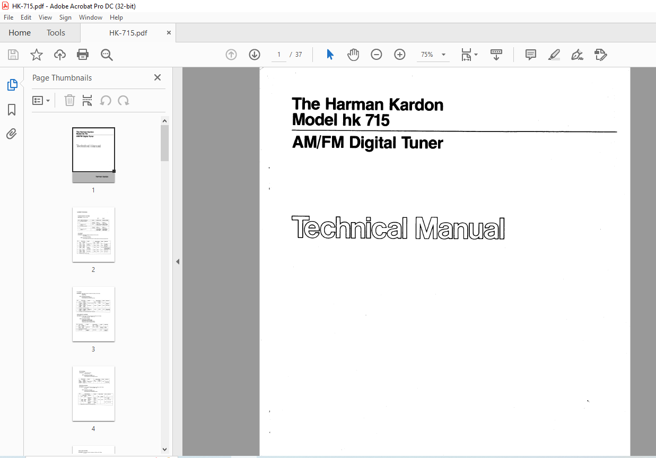Open the Edit menu
656x458 pixels.
[x=26, y=17]
